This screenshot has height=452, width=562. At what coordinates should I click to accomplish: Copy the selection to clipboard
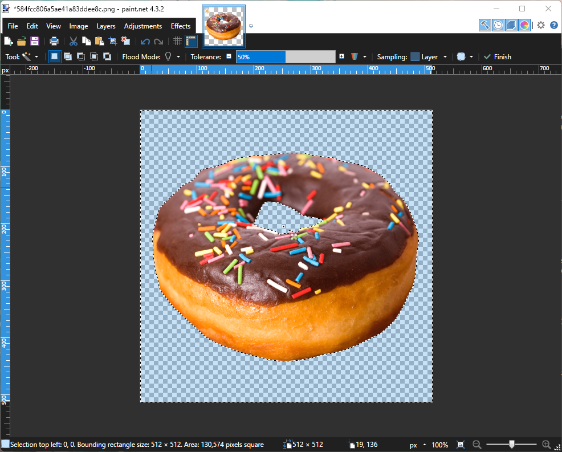pyautogui.click(x=87, y=41)
